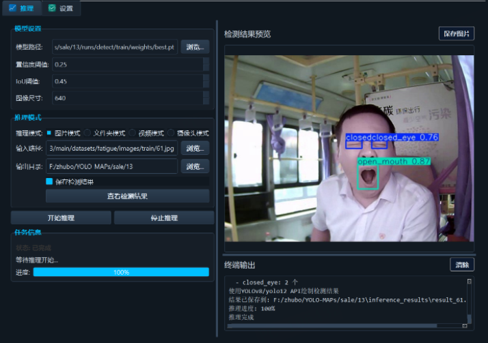Click the 推理 tab chart icon
This screenshot has height=343, width=488.
pyautogui.click(x=12, y=8)
